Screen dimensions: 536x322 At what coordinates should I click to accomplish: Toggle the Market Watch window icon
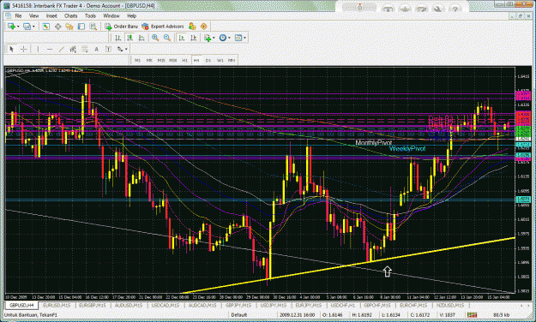45,27
